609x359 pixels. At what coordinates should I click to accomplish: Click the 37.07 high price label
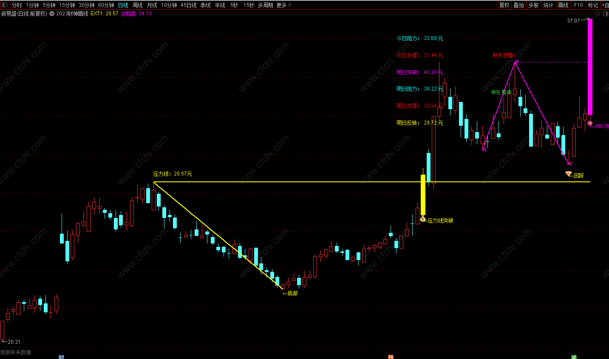click(x=573, y=20)
